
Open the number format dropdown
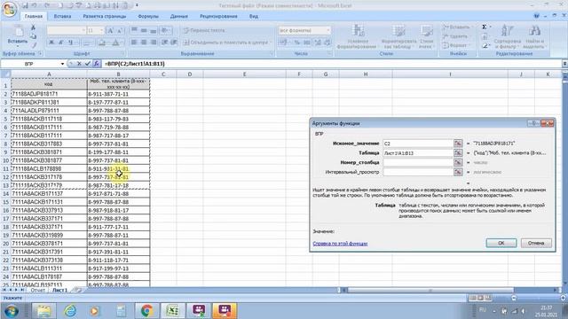(327, 31)
